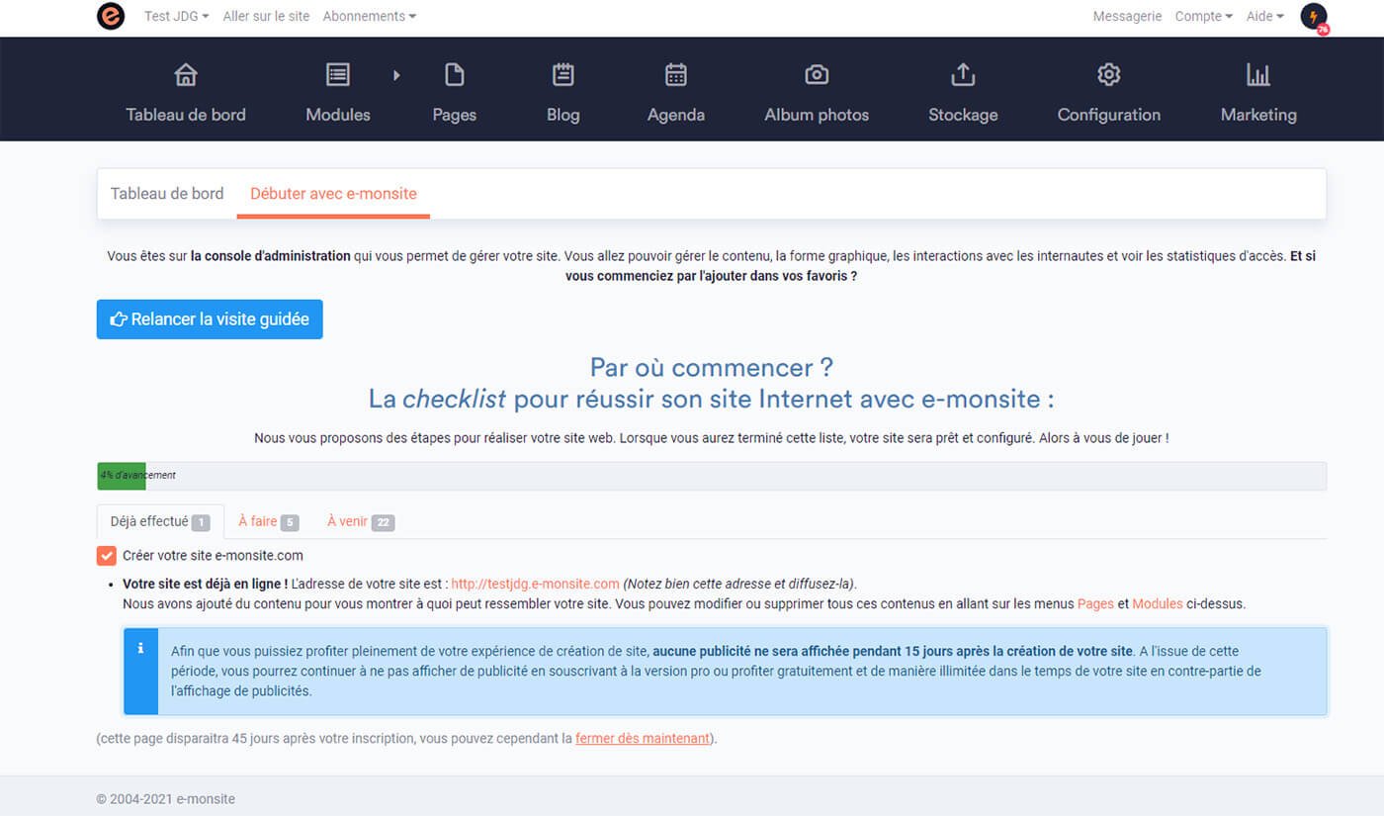Switch to the Tableau de bord tab
The height and width of the screenshot is (816, 1384).
coord(167,194)
